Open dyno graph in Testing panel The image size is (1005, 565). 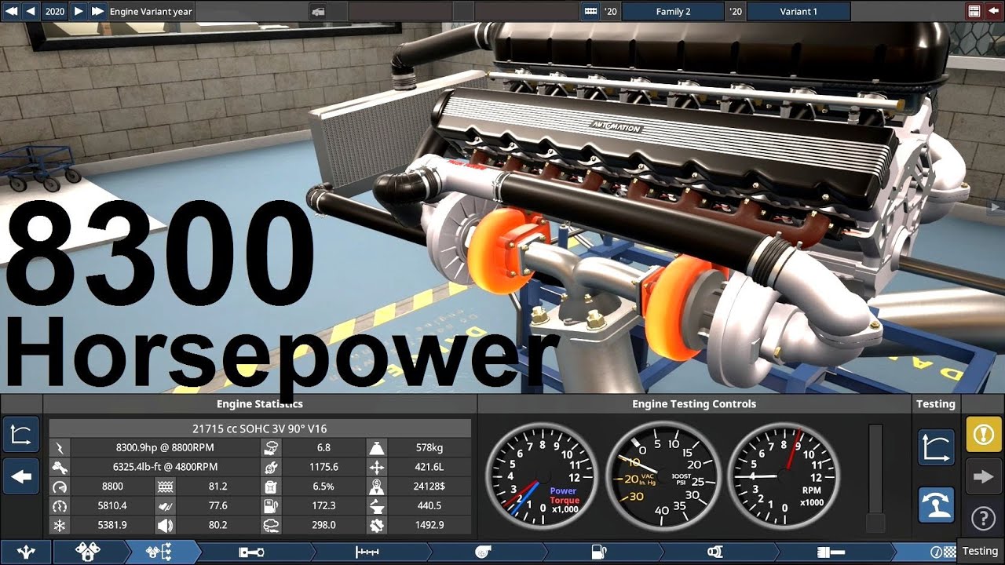tap(936, 448)
